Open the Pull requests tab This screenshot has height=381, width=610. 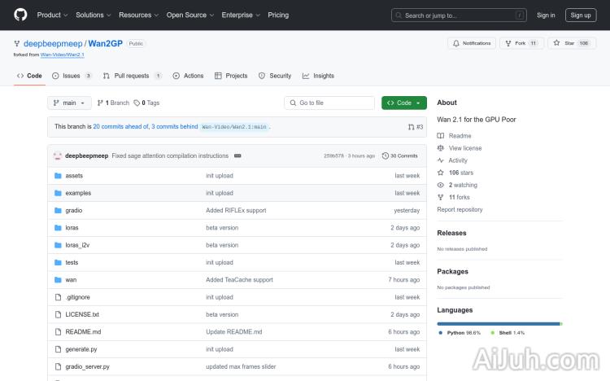pos(131,76)
